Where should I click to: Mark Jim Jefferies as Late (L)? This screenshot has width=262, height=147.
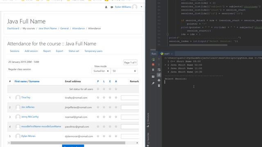click(x=104, y=107)
